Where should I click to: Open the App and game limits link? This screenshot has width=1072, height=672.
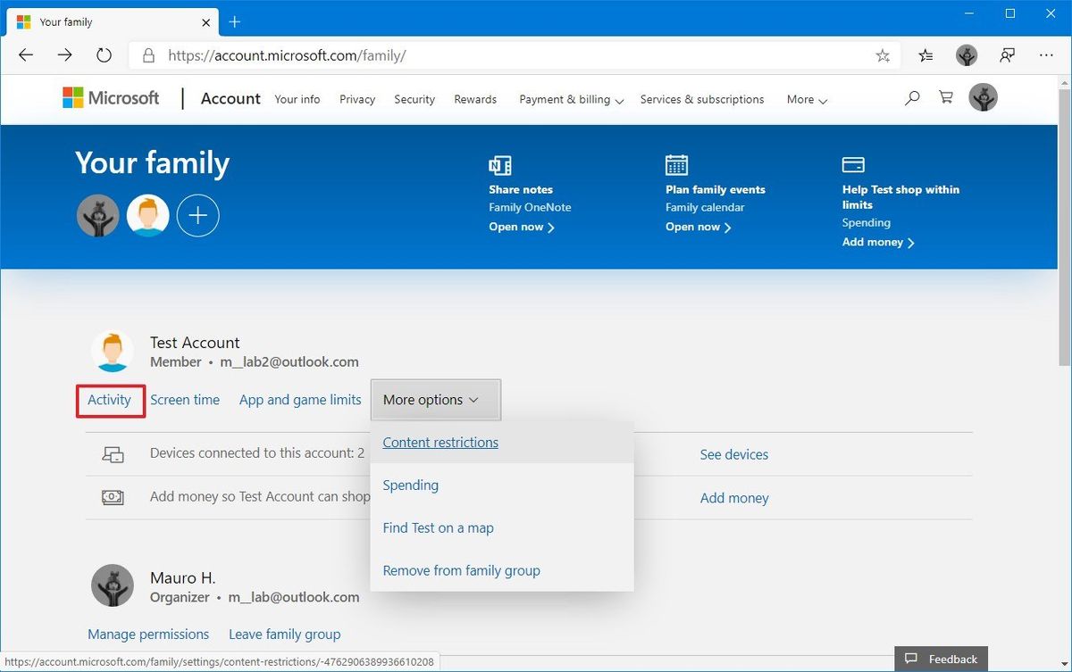[299, 400]
